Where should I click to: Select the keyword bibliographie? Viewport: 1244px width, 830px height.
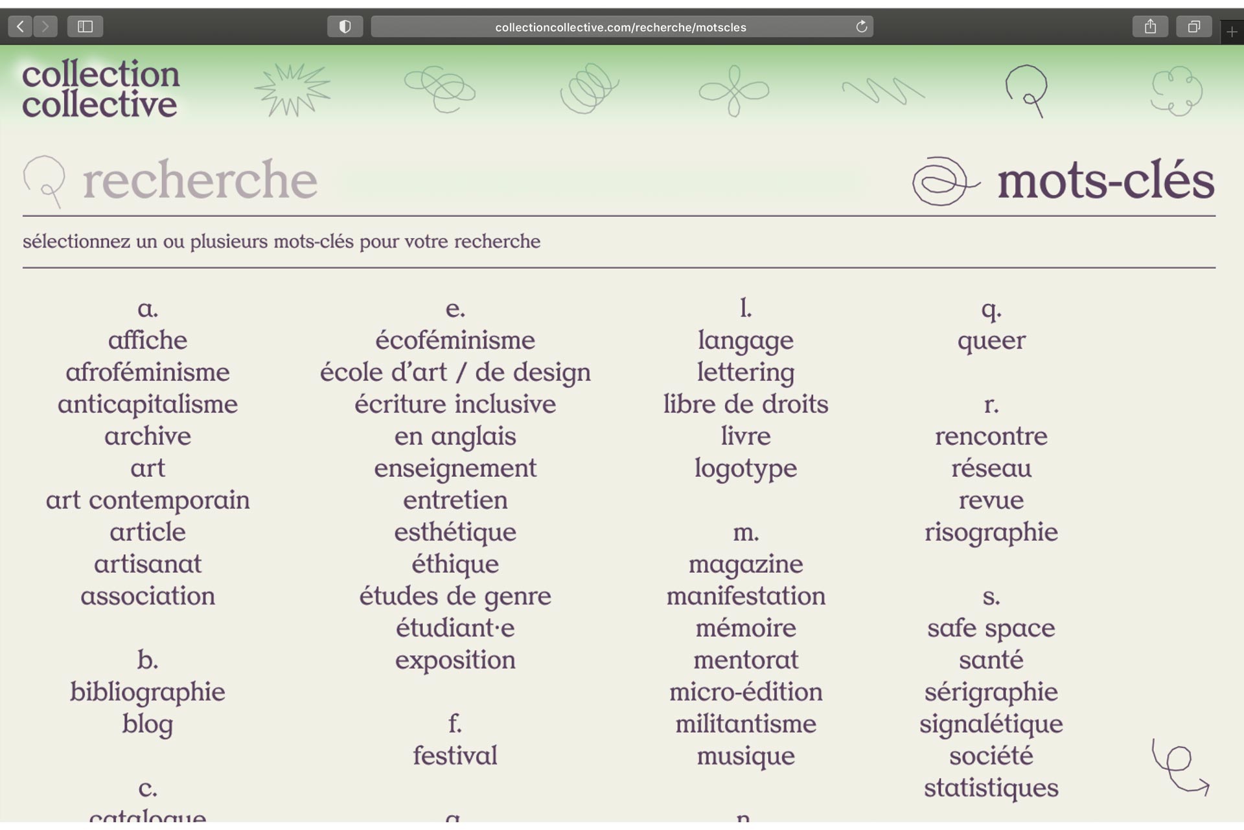pyautogui.click(x=148, y=692)
